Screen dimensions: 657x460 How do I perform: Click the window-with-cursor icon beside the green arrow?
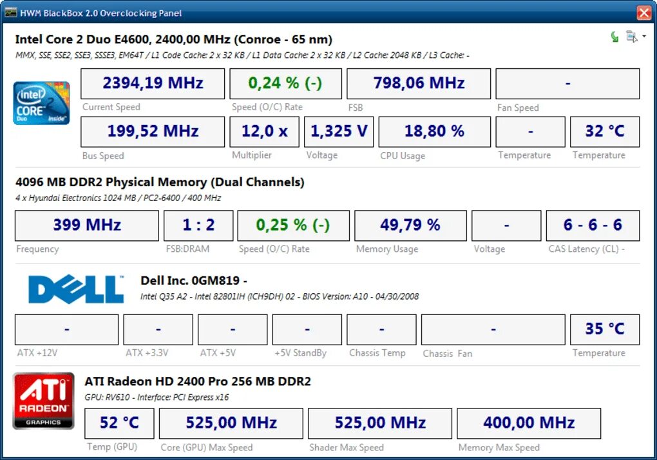(x=631, y=37)
